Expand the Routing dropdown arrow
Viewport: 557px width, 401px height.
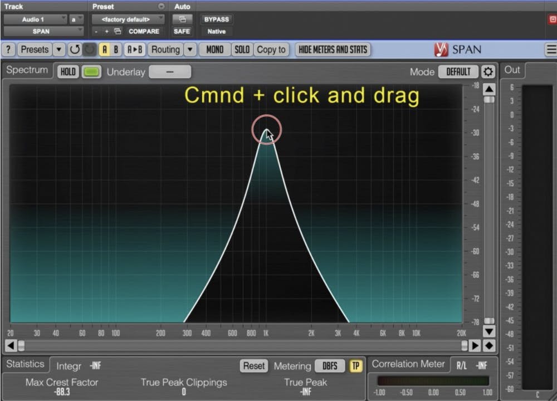[x=190, y=50]
